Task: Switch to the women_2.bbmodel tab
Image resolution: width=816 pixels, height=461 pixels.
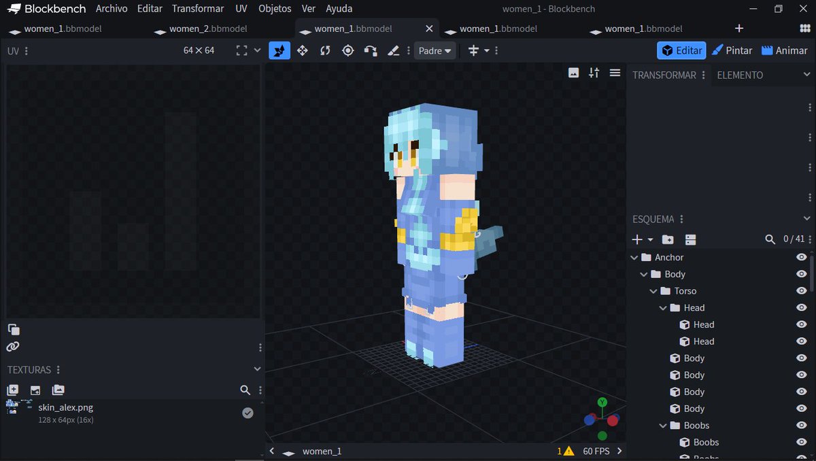Action: coord(208,29)
